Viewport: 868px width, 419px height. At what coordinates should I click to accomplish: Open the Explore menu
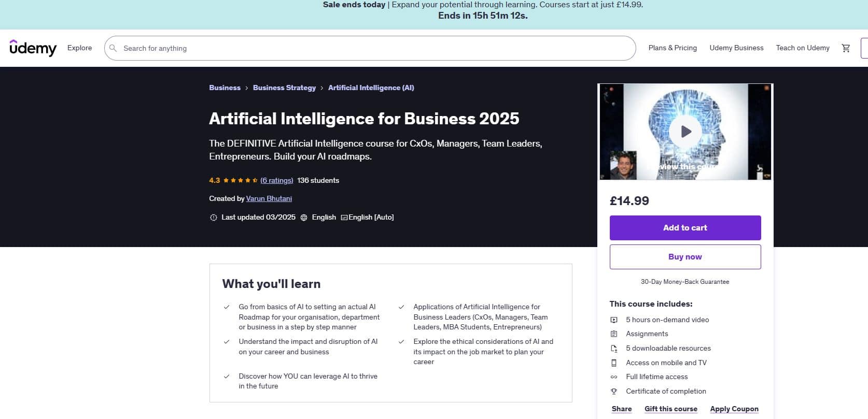pyautogui.click(x=79, y=48)
